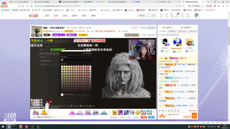The image size is (230, 129).
Task: Expand the 分类 dropdown menu
Action: (65, 16)
